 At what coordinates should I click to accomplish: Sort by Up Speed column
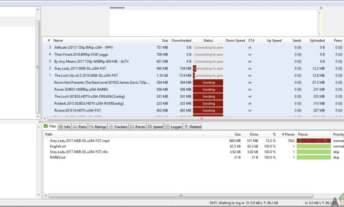274,41
